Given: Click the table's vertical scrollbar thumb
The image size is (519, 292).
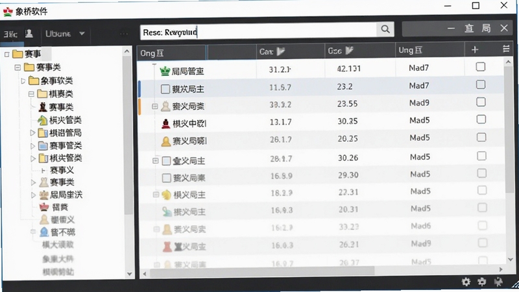Looking at the screenshot, I should 509,131.
